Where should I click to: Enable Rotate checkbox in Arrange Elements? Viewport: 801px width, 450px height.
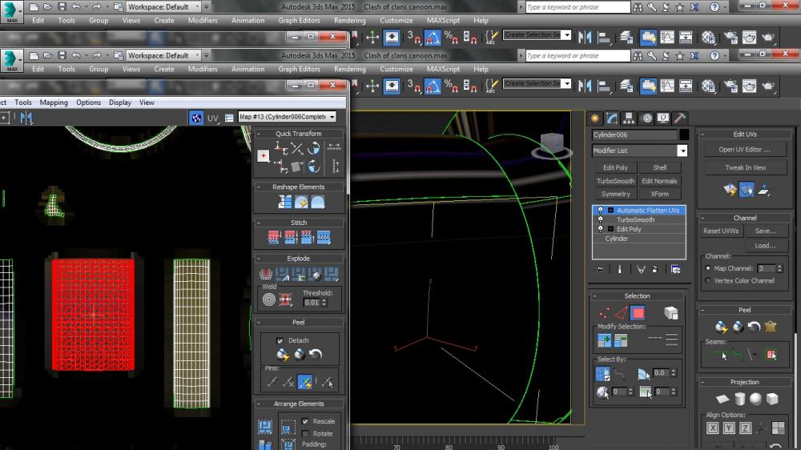click(305, 434)
